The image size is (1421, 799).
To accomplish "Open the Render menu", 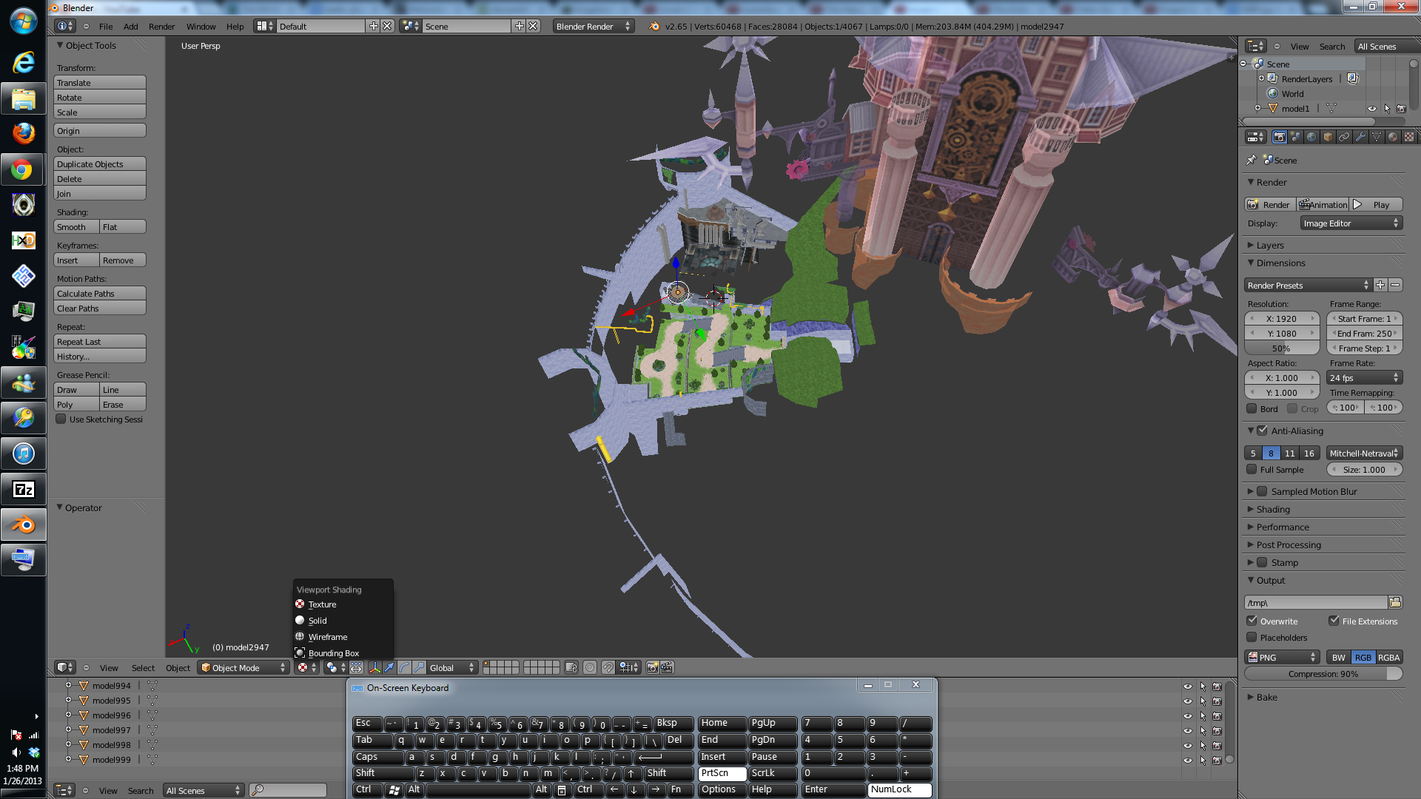I will tap(162, 26).
